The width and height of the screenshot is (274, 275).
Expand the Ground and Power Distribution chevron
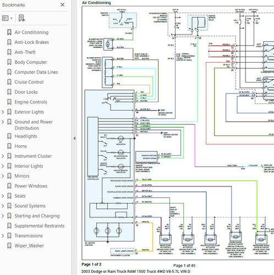3,122
